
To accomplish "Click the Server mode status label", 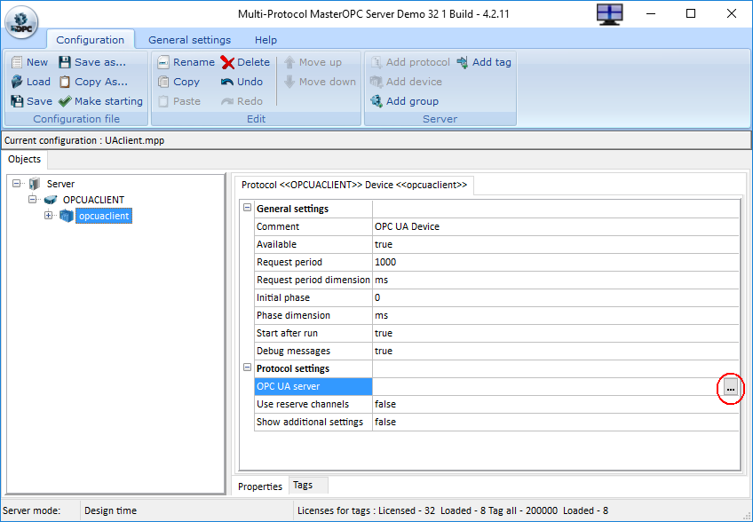I will click(31, 510).
